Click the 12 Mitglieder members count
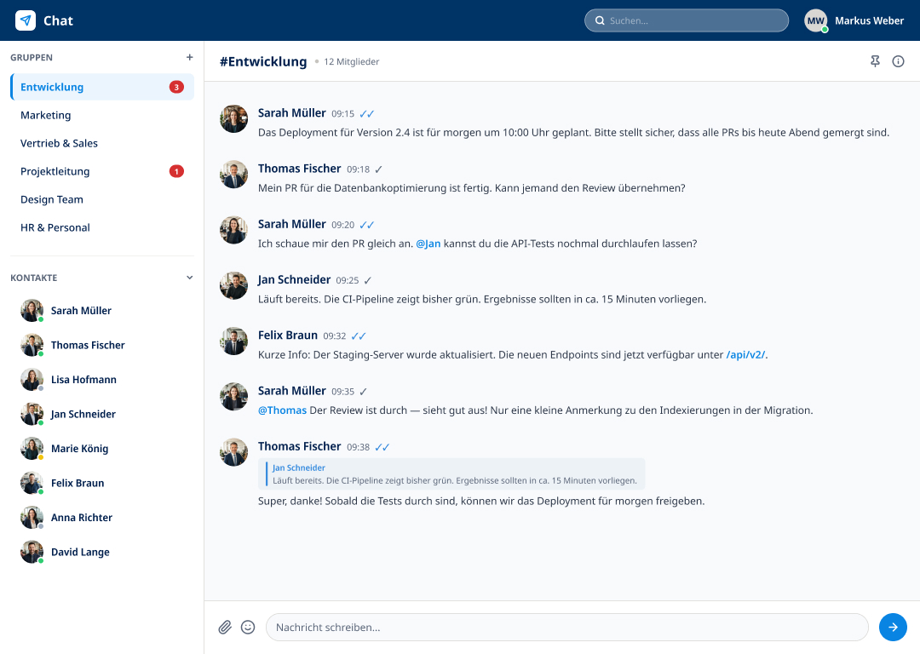Screen dimensions: 920x654 tap(352, 61)
